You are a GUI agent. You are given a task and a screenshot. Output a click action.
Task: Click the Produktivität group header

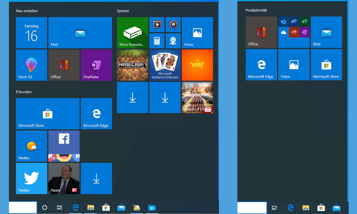[x=256, y=10]
